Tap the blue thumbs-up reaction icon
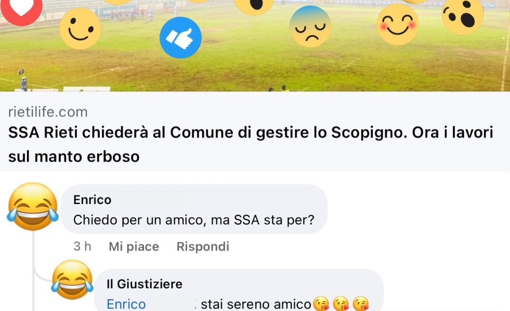 click(180, 38)
